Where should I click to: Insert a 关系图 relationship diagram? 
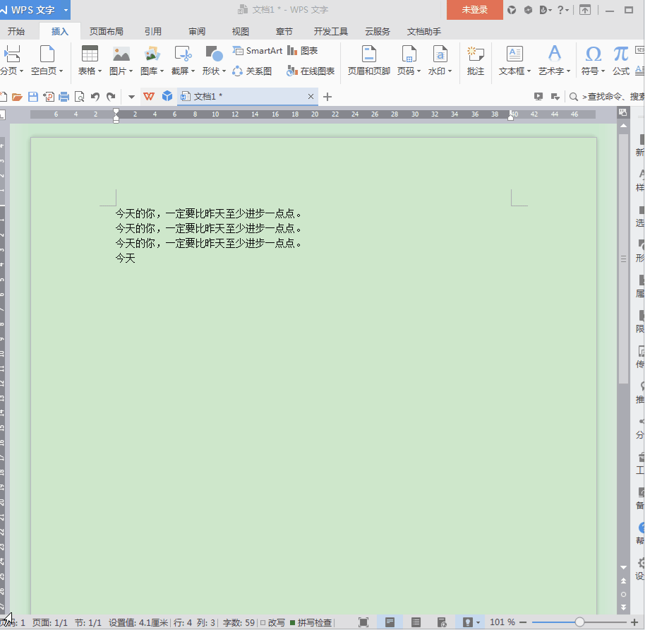pyautogui.click(x=252, y=71)
